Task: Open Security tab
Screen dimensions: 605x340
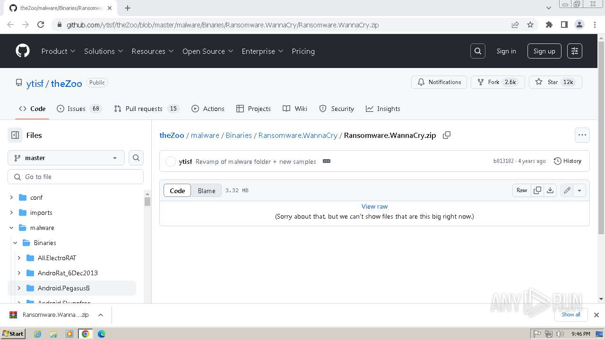Action: tap(337, 109)
